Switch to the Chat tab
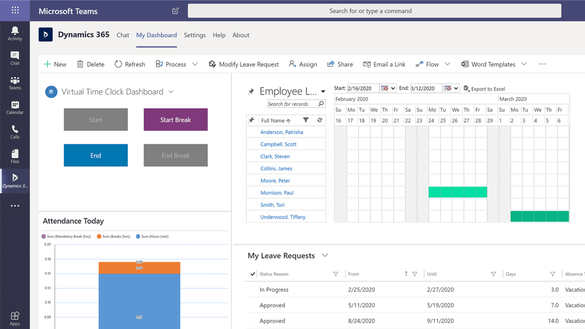The height and width of the screenshot is (329, 585). (123, 35)
